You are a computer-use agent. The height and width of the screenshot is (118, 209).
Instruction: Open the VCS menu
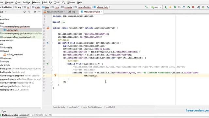pyautogui.click(x=63, y=2)
